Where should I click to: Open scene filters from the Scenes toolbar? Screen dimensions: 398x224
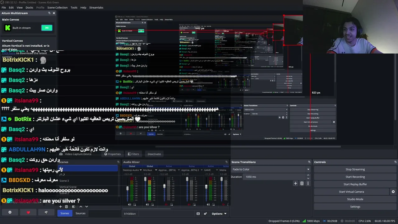tap(73, 207)
